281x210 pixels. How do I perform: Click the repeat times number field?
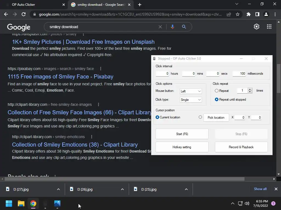pos(242,91)
